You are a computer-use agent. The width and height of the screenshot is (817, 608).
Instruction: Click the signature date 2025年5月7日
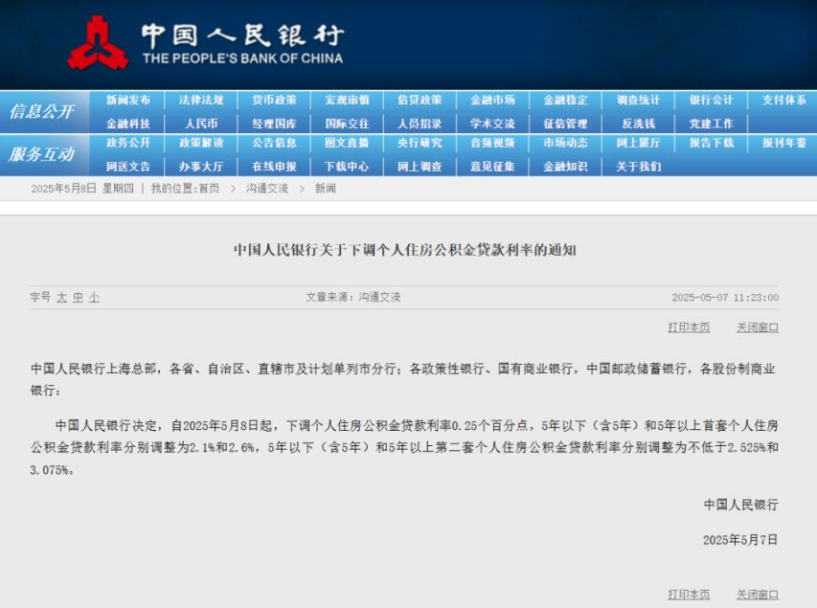pos(740,540)
